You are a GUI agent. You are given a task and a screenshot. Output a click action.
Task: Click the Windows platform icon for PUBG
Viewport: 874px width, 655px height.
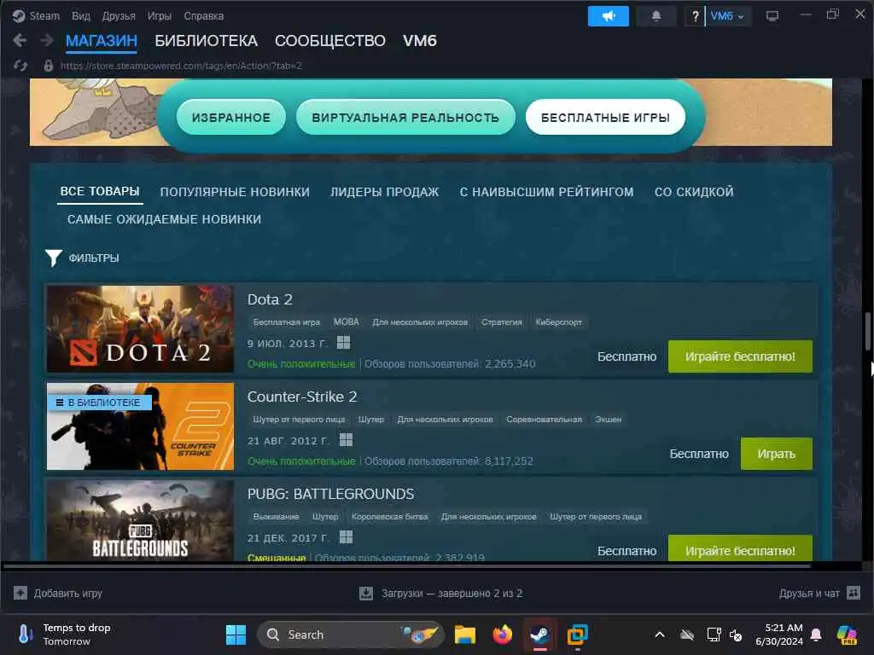346,537
